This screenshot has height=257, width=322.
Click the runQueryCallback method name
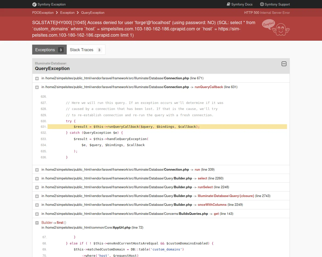(x=209, y=87)
